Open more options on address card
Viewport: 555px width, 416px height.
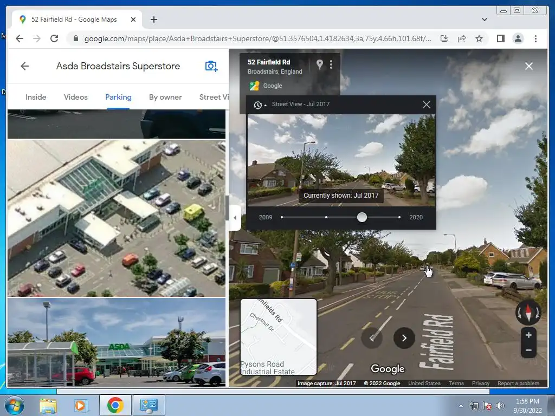click(331, 64)
